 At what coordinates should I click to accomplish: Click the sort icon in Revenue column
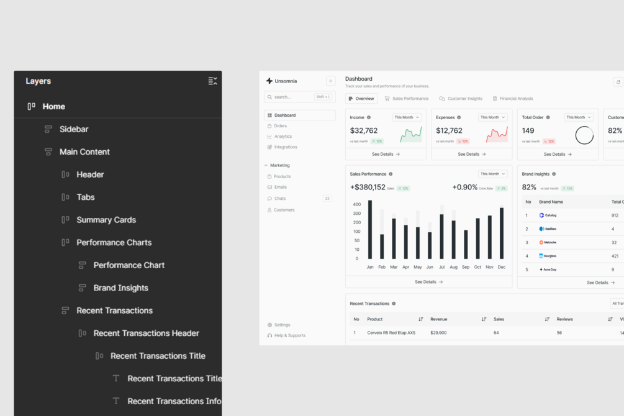coord(484,319)
